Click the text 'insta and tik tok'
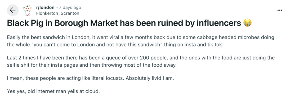 (x=200, y=45)
